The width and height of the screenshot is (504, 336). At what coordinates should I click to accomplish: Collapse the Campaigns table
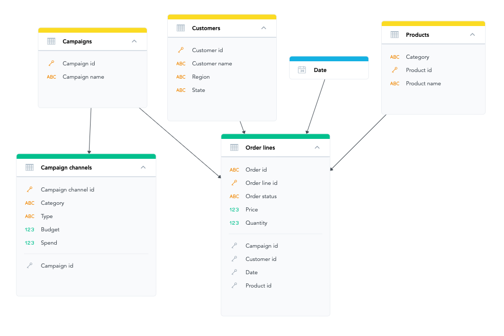[x=134, y=41]
